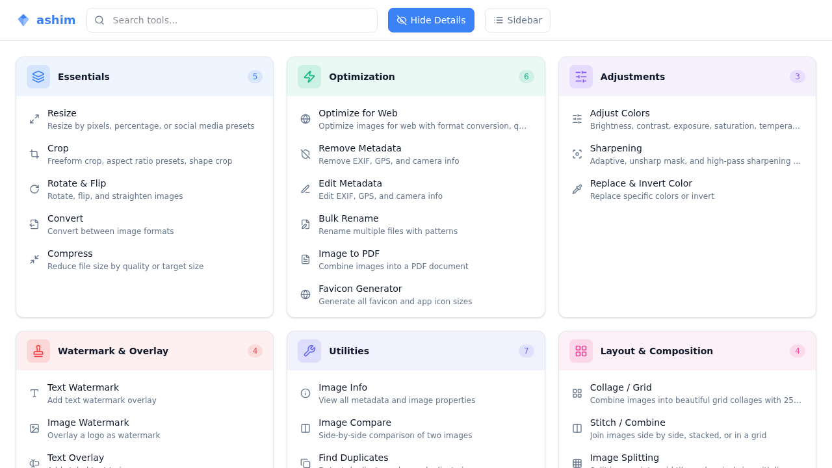The image size is (832, 468).
Task: Open Image Splitting tool
Action: click(687, 458)
